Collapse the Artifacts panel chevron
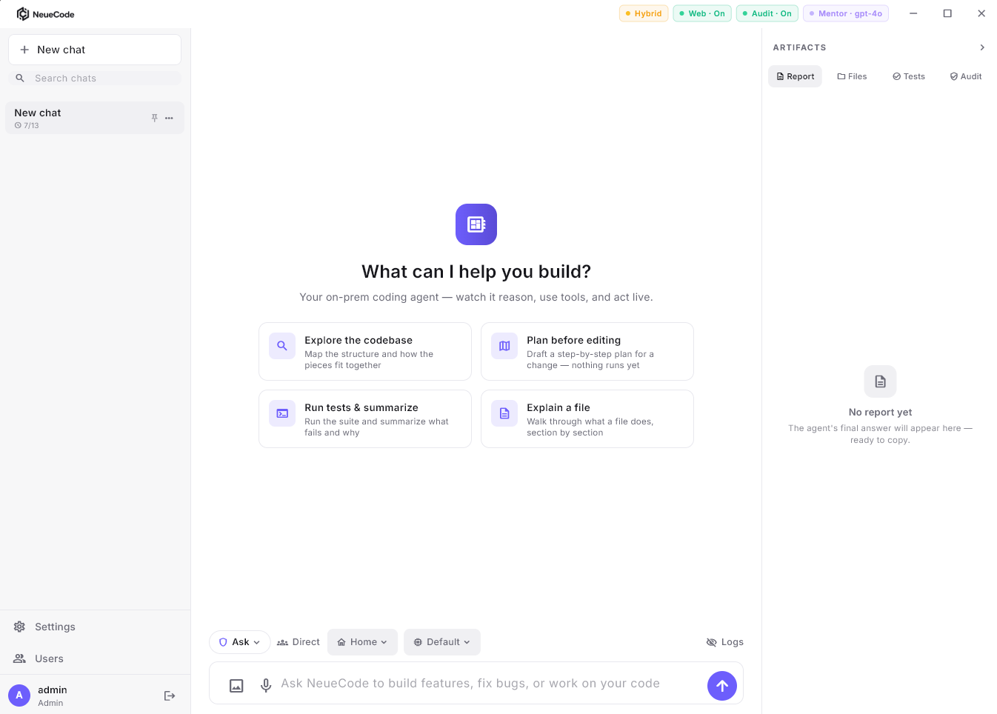 (x=982, y=47)
